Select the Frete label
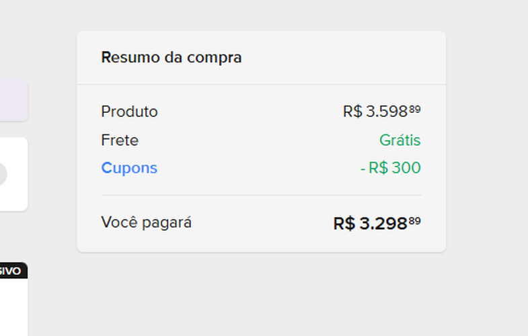This screenshot has width=528, height=336. 120,140
